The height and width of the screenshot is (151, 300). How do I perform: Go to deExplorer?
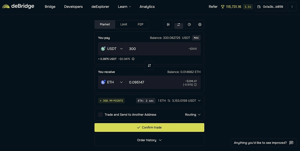pyautogui.click(x=100, y=7)
